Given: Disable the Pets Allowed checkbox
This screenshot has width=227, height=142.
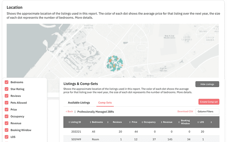Looking at the screenshot, I should point(7,103).
